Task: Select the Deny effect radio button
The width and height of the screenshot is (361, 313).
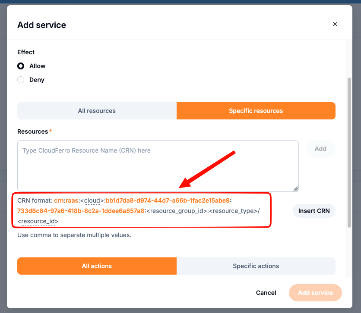Action: pos(21,80)
